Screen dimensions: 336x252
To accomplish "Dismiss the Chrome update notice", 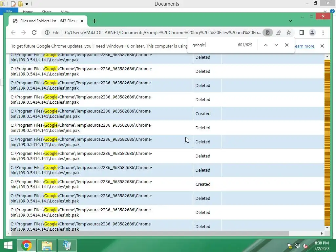I will [322, 46].
